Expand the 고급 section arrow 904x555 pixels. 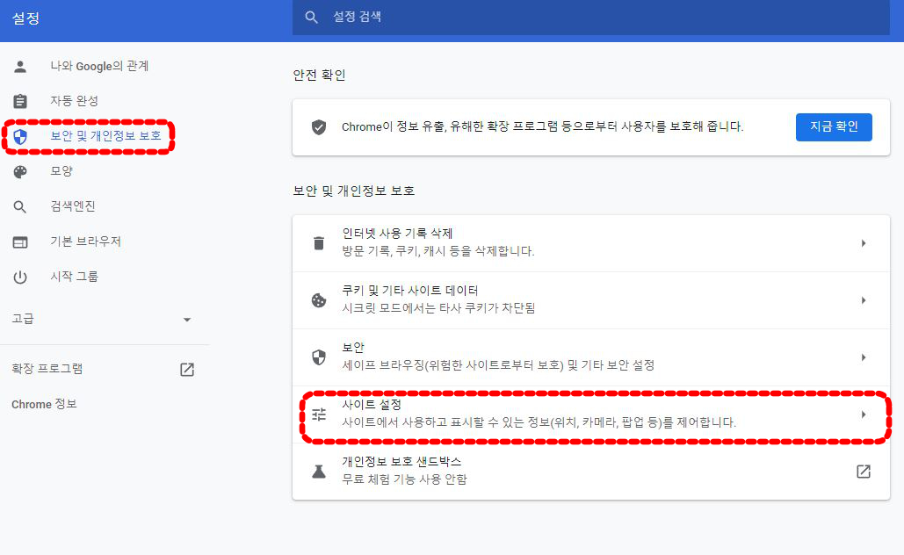[187, 320]
